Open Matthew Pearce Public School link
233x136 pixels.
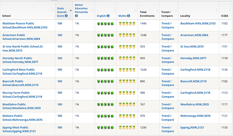[25, 25]
